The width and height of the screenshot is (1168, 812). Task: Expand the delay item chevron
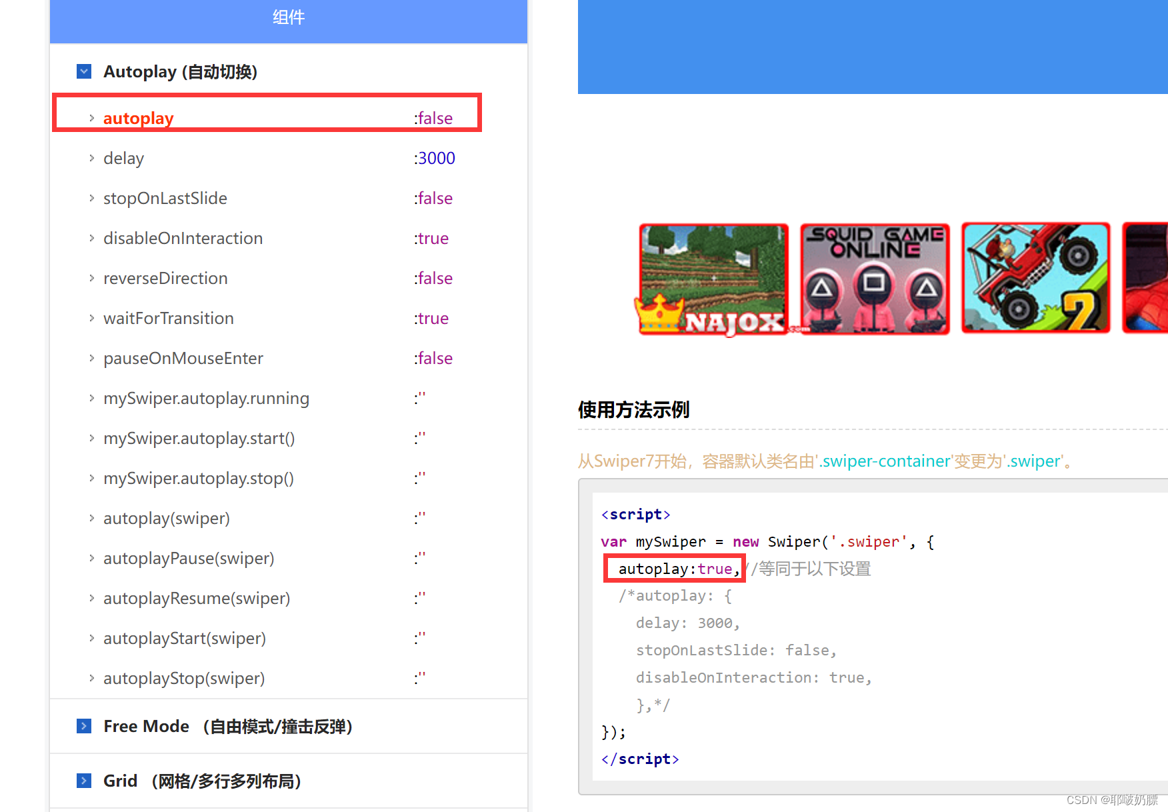pyautogui.click(x=92, y=158)
